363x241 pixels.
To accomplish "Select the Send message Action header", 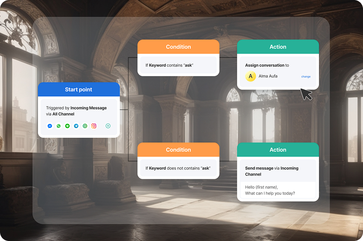I will pos(278,149).
